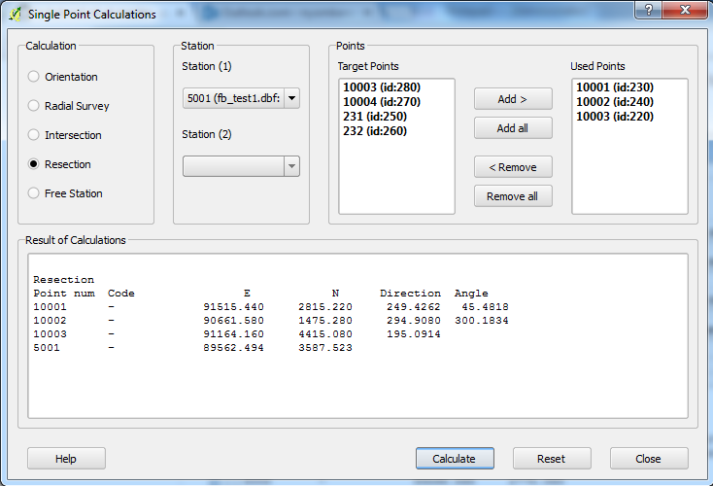The image size is (713, 486).
Task: Run the Calculate button
Action: point(455,459)
